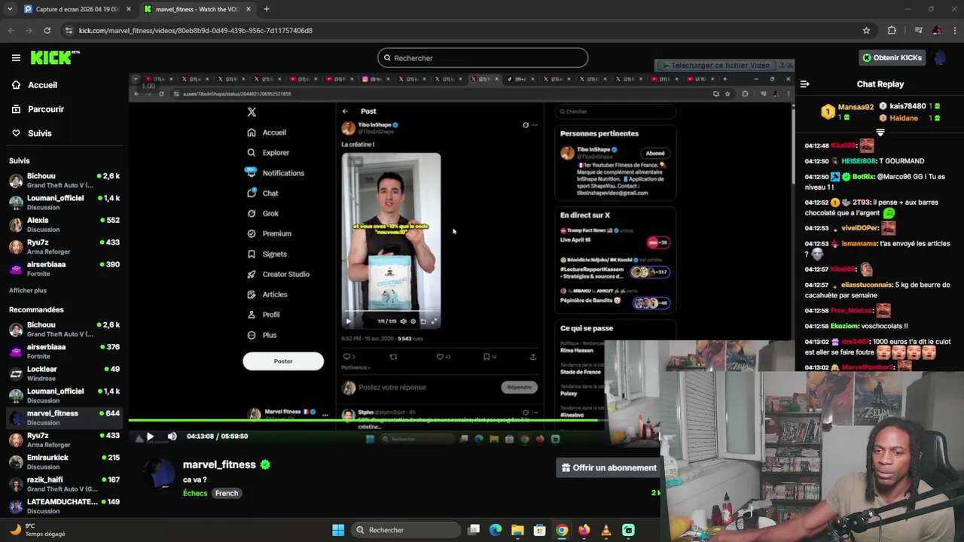Screen dimensions: 964x542
Task: Click Windows taskbar Rechercher box
Action: (x=406, y=530)
